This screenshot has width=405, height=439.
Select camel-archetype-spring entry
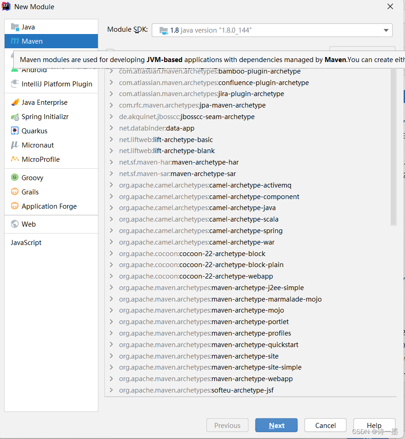coord(201,231)
